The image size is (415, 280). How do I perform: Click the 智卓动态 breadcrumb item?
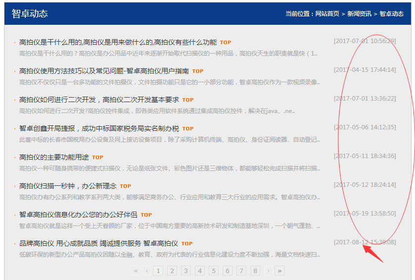coord(391,14)
